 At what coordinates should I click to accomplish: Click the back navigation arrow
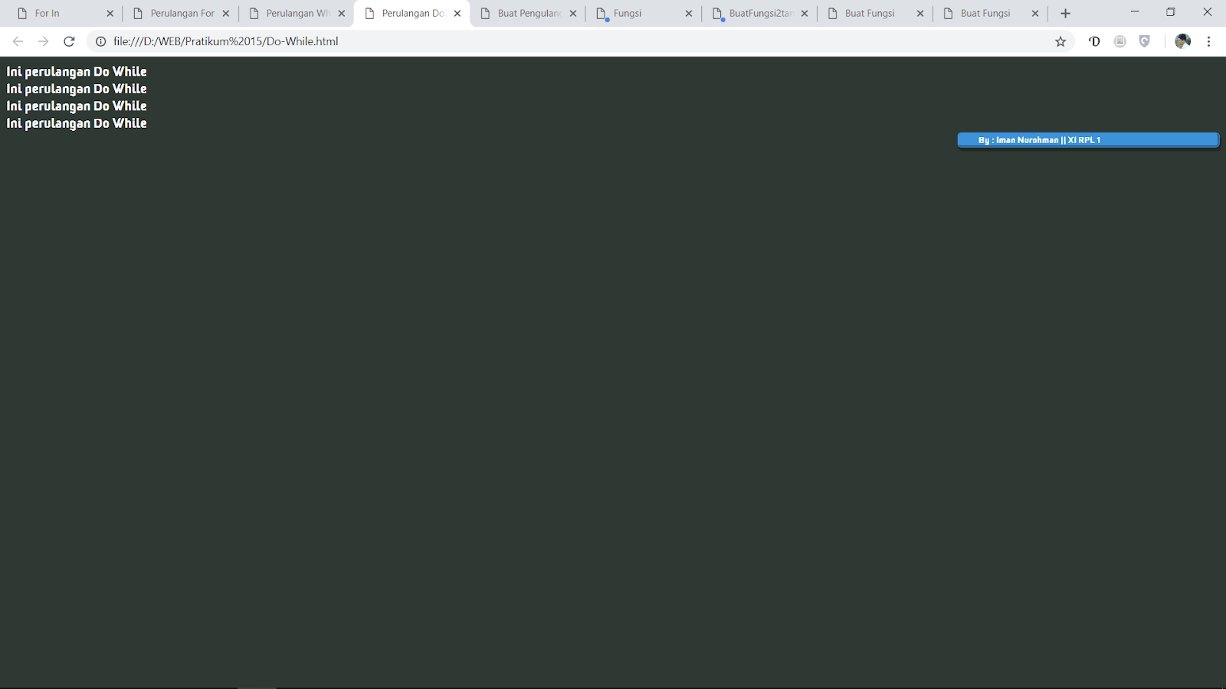pyautogui.click(x=17, y=41)
